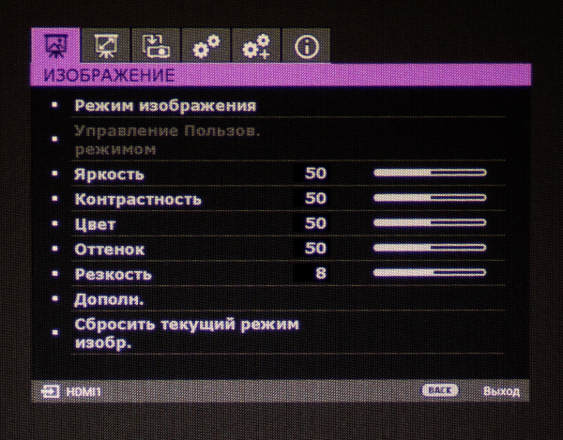Screen dimensions: 563x440
Task: Click the HDMI1 input source icon
Action: (49, 389)
